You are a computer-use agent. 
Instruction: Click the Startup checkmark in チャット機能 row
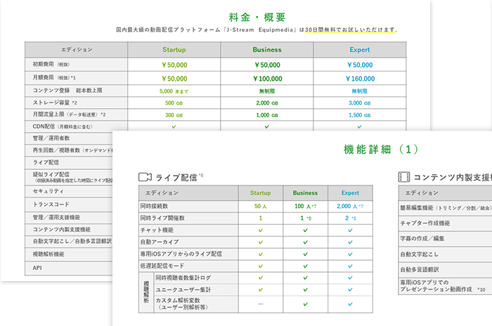(261, 230)
